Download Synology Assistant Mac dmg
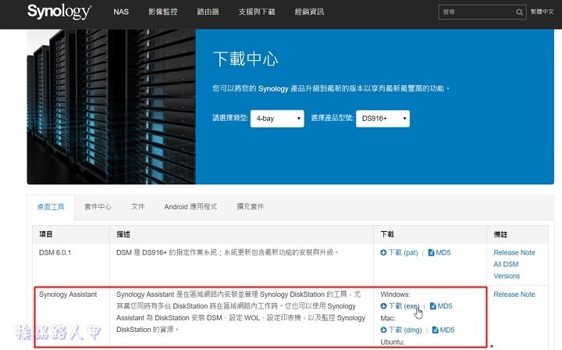The image size is (562, 350). pos(401,330)
